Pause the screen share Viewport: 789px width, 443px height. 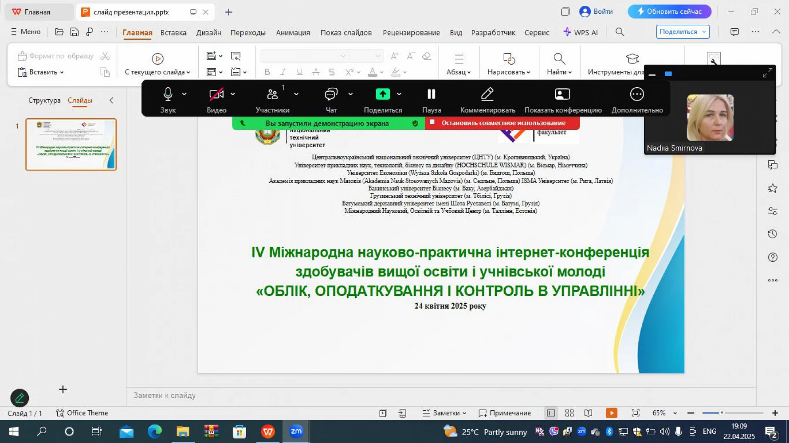[x=431, y=100]
